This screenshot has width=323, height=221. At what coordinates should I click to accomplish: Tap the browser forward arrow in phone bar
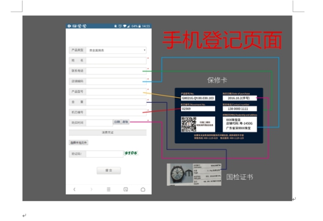[x=91, y=189]
